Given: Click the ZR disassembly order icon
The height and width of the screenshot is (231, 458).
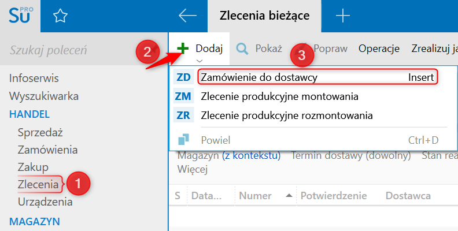Looking at the screenshot, I should coord(183,115).
